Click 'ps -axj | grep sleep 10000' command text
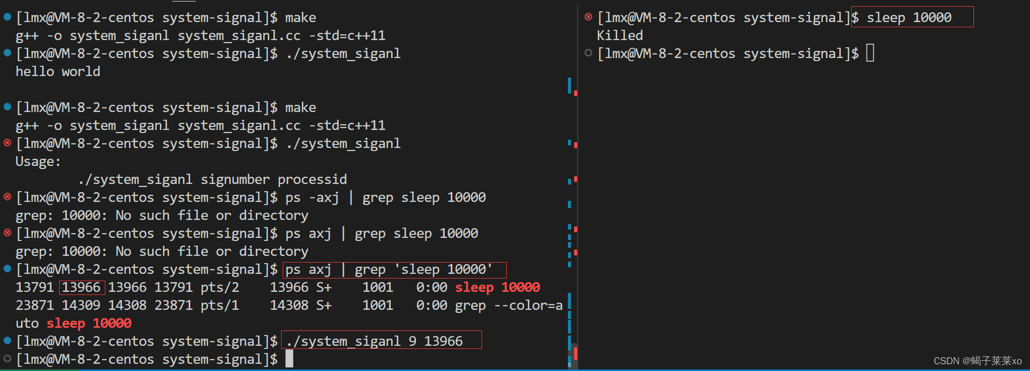Viewport: 1030px width, 371px height. click(x=385, y=197)
